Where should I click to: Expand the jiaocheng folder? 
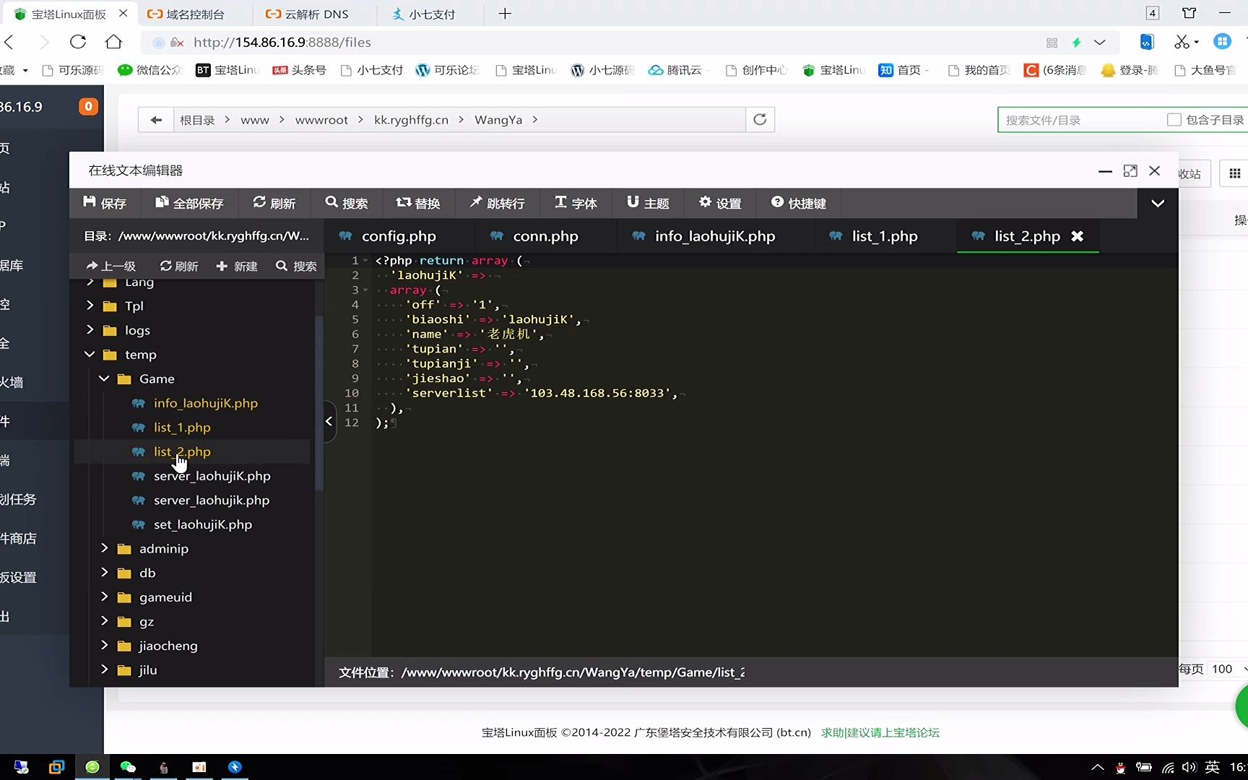pos(105,645)
